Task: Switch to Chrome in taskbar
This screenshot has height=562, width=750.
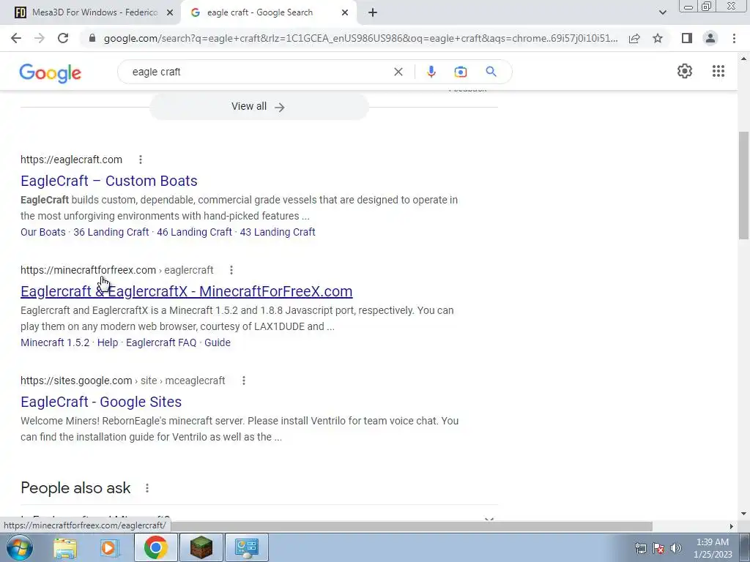Action: [155, 547]
